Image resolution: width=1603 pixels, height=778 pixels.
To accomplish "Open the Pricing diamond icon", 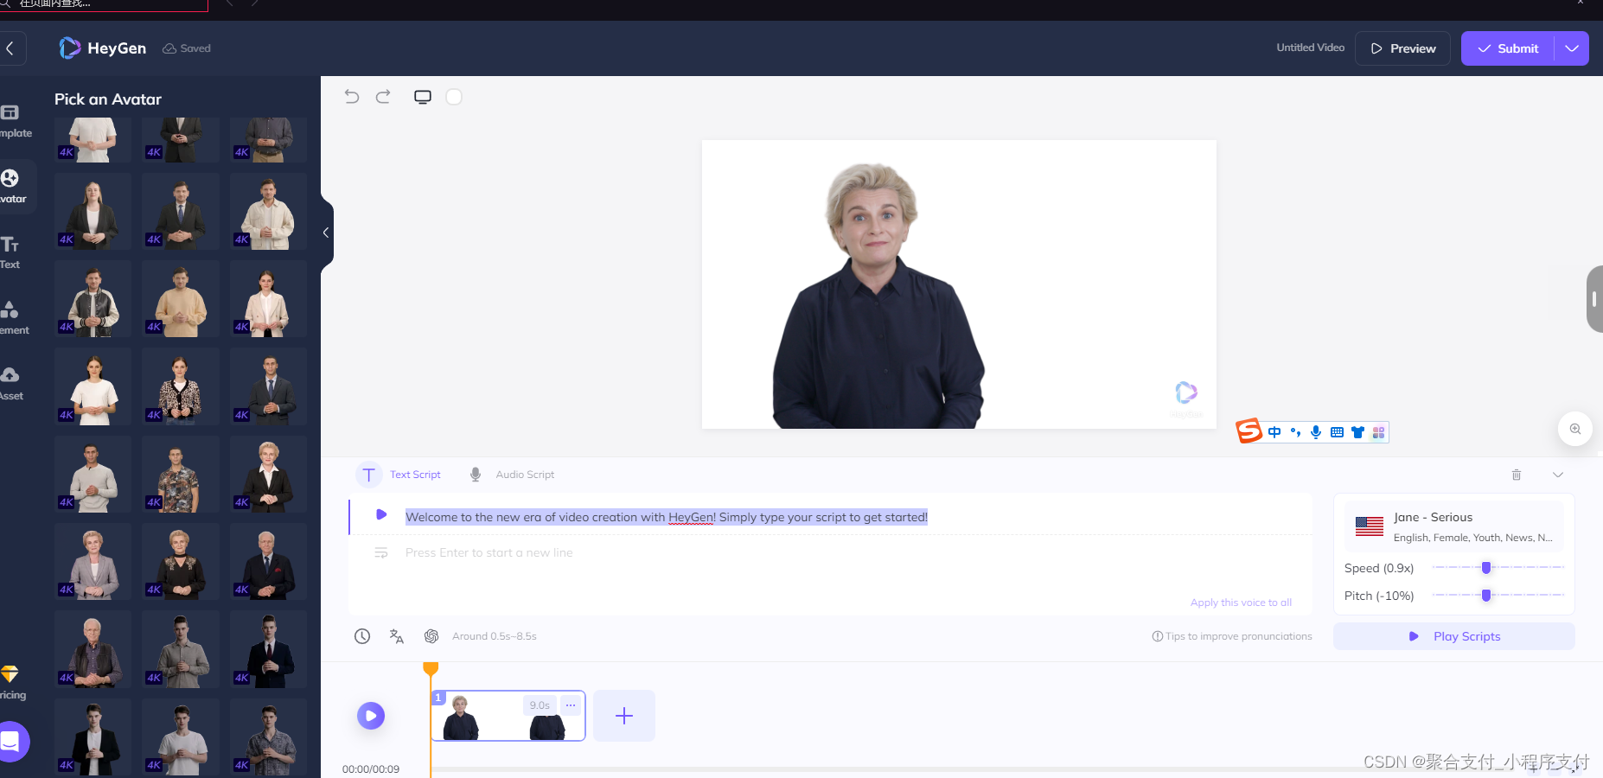I will 11,675.
